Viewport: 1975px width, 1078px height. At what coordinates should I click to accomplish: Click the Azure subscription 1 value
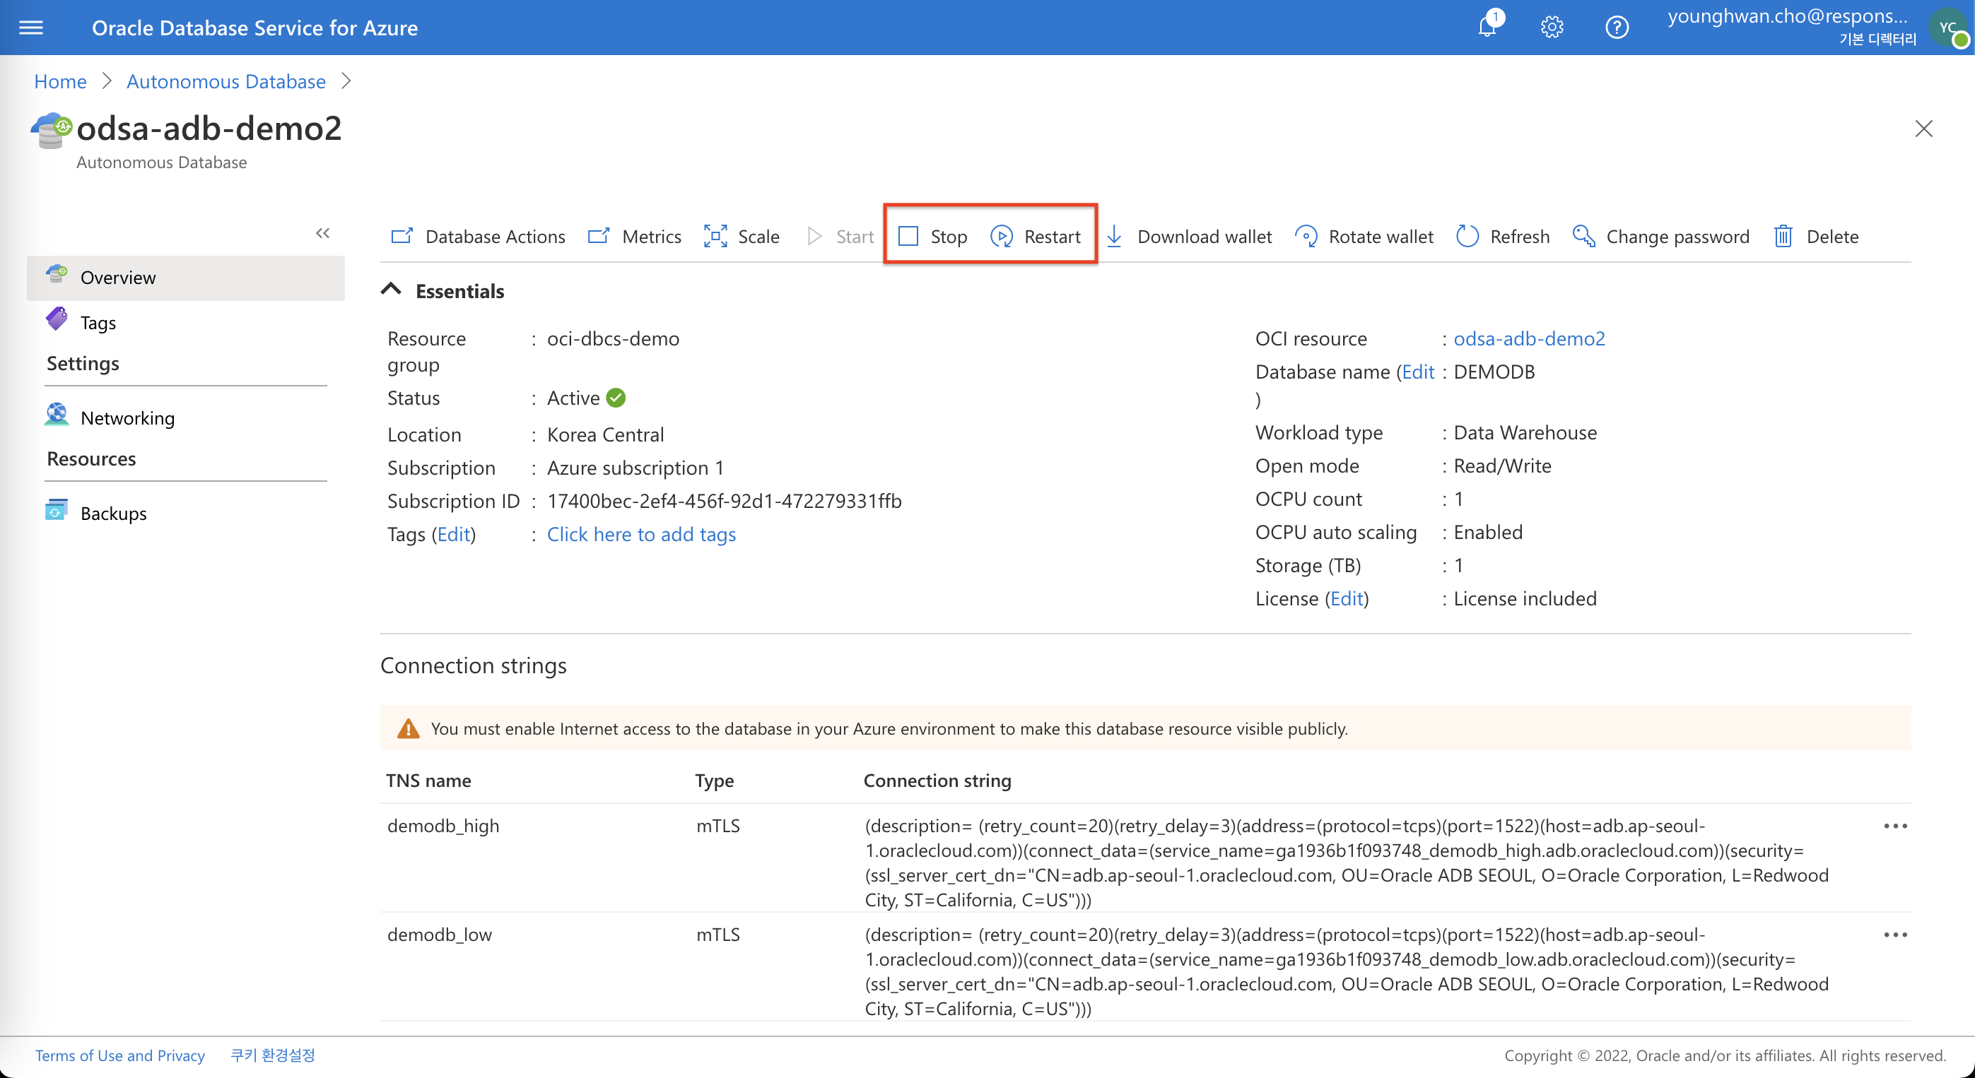(x=635, y=468)
